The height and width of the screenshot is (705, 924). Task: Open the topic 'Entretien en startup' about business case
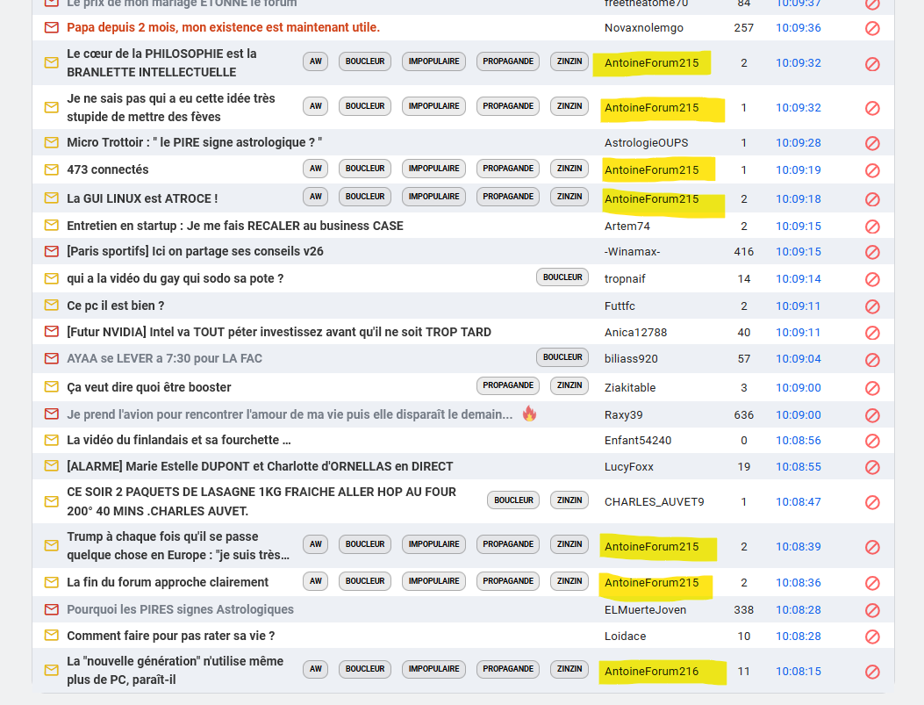point(235,226)
